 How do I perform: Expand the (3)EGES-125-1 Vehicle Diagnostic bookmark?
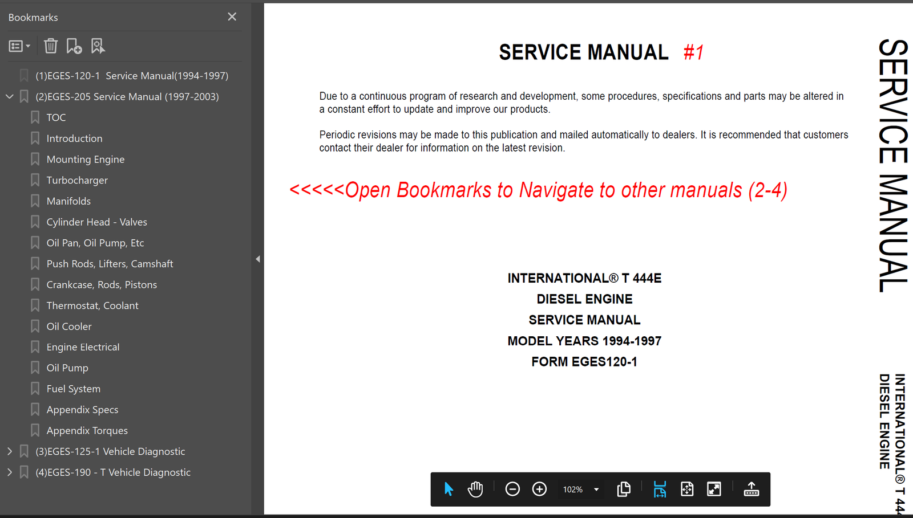coord(10,451)
